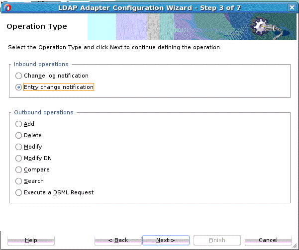
Task: Cancel the LDAP Adapter wizard
Action: 268,240
